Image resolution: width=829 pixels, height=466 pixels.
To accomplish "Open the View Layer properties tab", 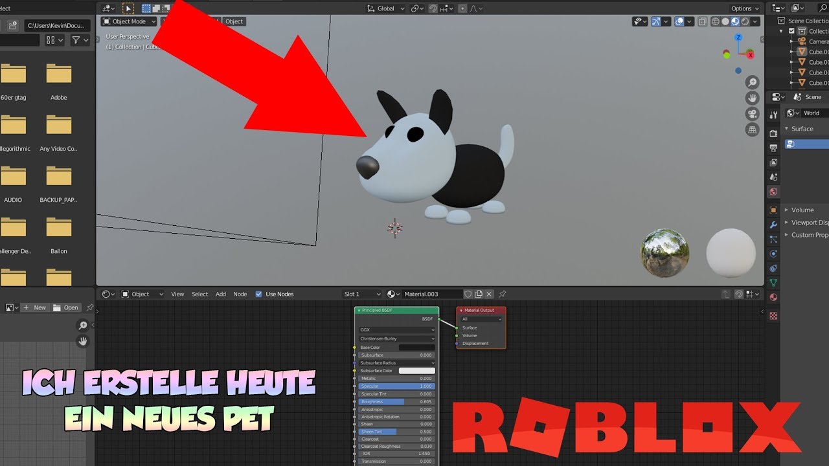I will click(x=773, y=162).
